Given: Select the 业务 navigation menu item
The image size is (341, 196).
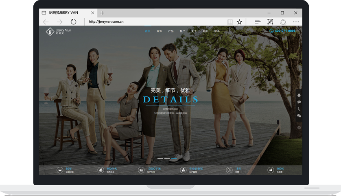Looking at the screenshot, I should [159, 31].
